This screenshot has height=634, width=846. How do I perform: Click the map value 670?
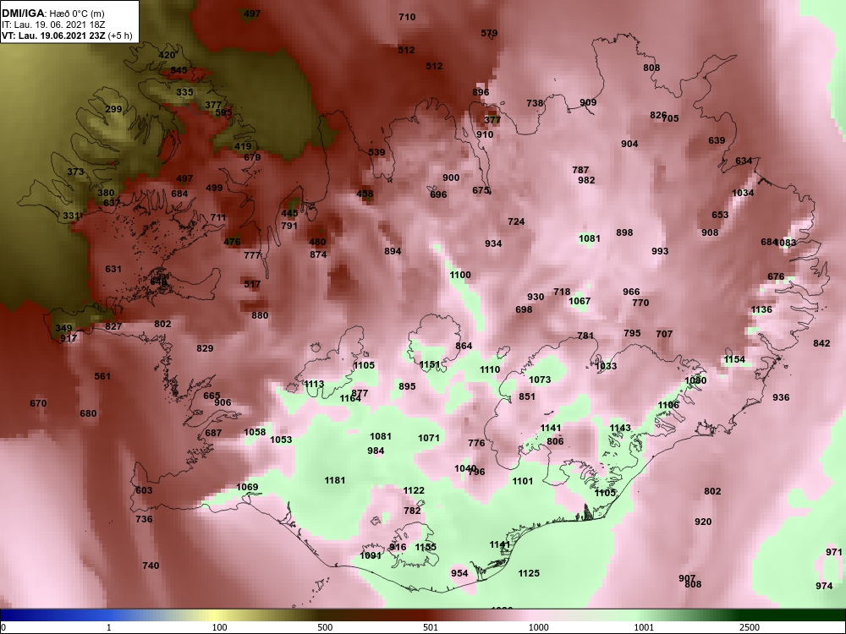38,404
